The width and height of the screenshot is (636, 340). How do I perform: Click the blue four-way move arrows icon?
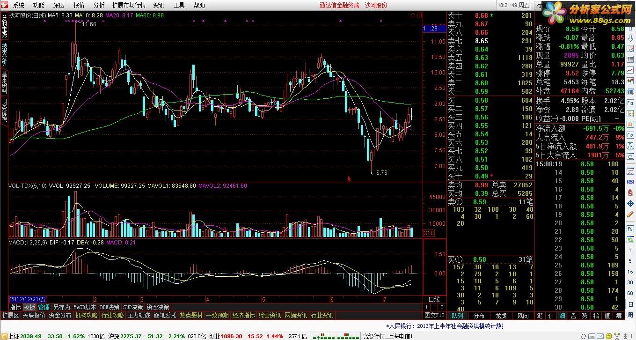point(630,204)
